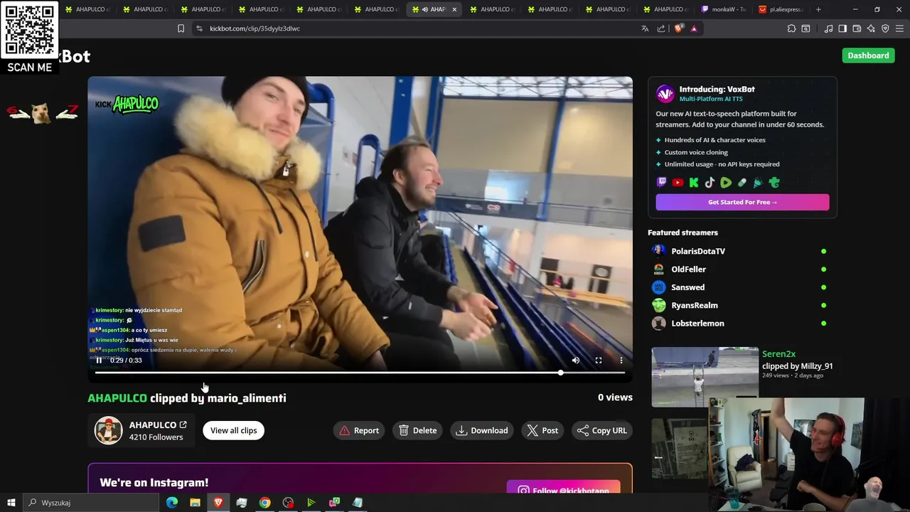
Task: Open the Brave Wallet icon
Action: [857, 28]
